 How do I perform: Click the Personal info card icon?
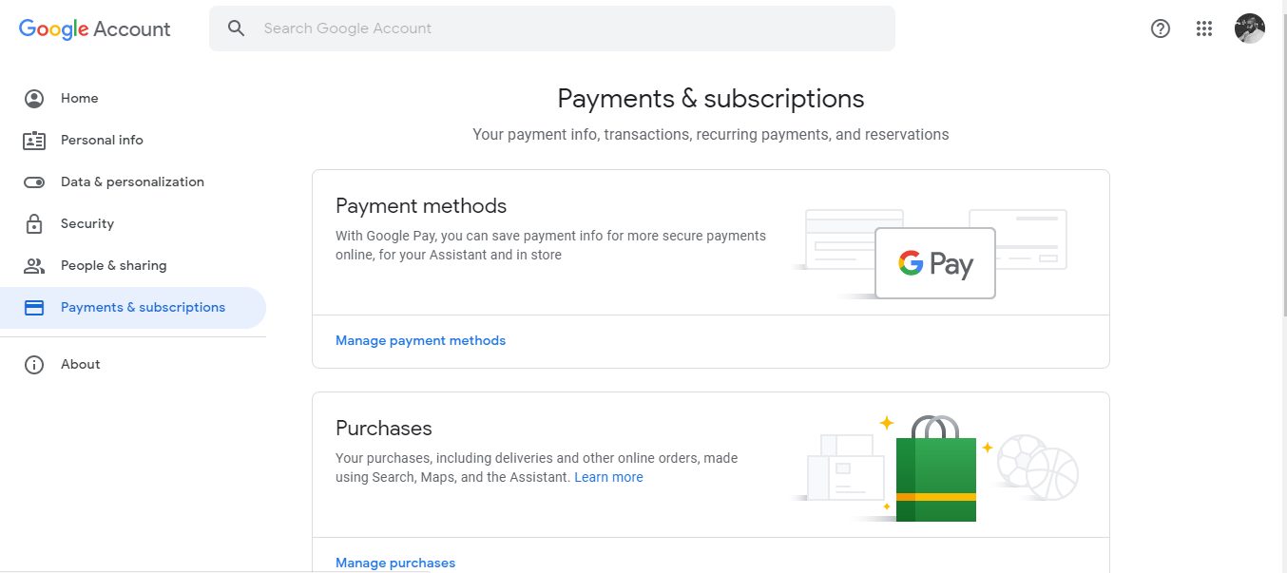pyautogui.click(x=34, y=140)
